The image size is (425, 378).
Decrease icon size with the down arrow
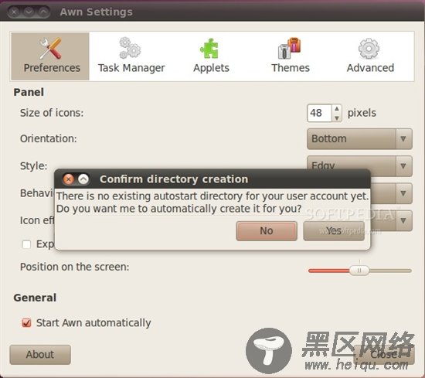point(337,117)
